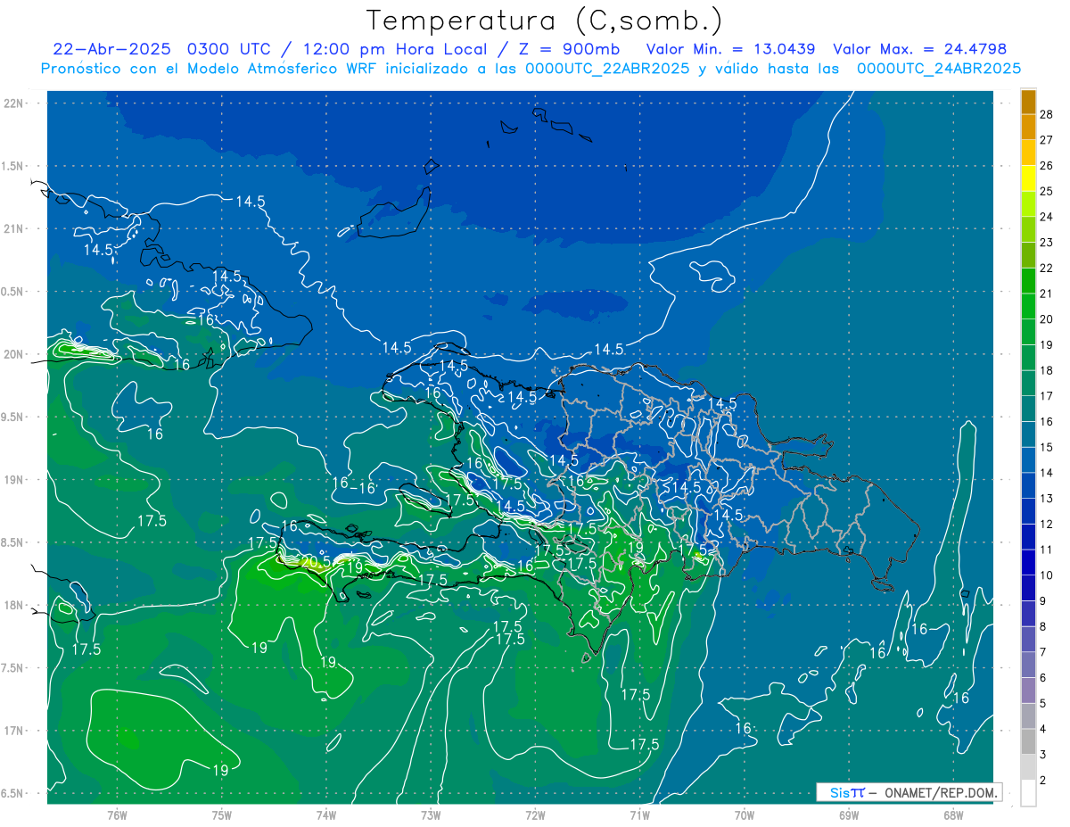Click the 71W longitude axis label

pos(639,815)
